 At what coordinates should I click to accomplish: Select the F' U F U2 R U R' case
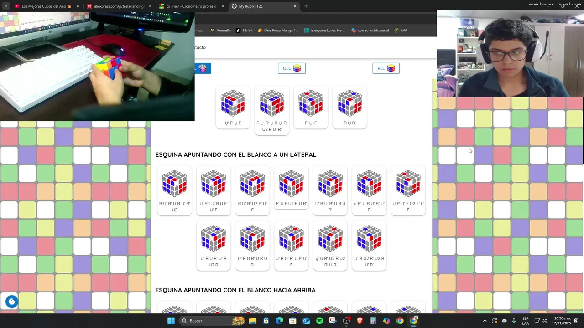click(x=292, y=187)
